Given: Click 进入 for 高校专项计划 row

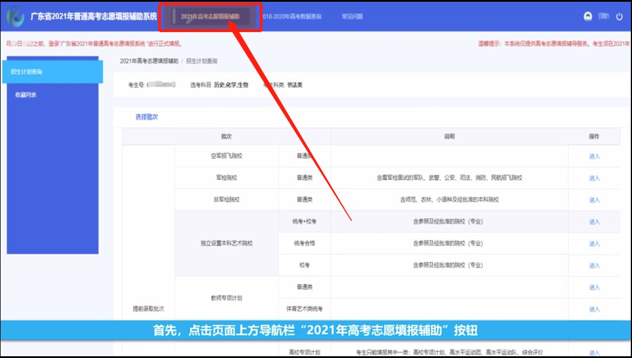Looking at the screenshot, I should [594, 353].
